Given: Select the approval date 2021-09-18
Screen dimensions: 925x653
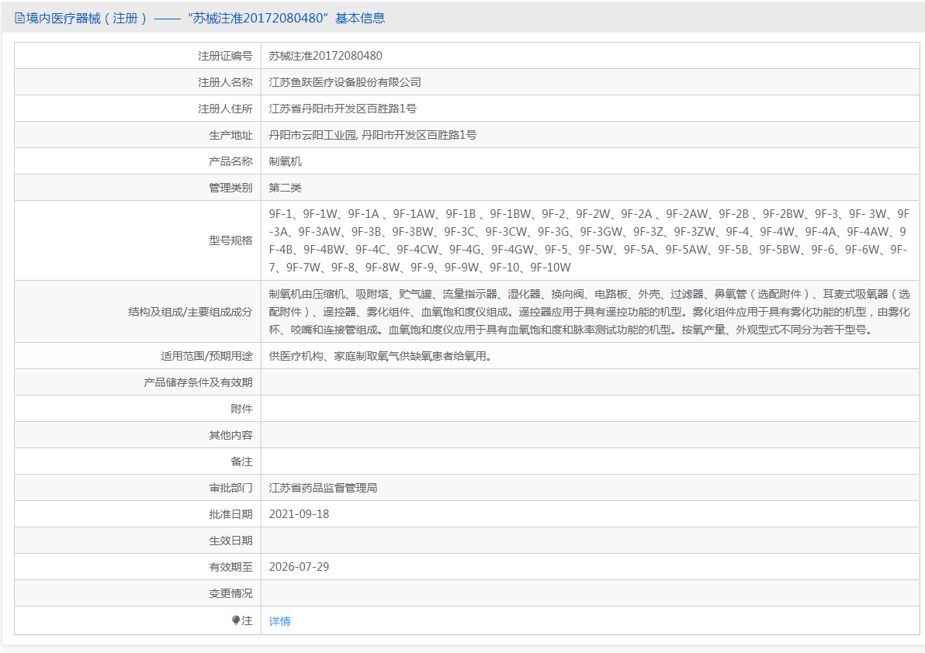Looking at the screenshot, I should (x=299, y=514).
